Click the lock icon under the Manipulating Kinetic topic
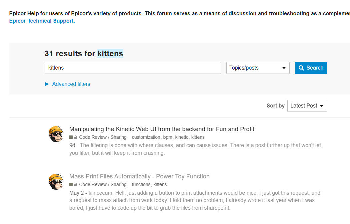 click(x=76, y=137)
